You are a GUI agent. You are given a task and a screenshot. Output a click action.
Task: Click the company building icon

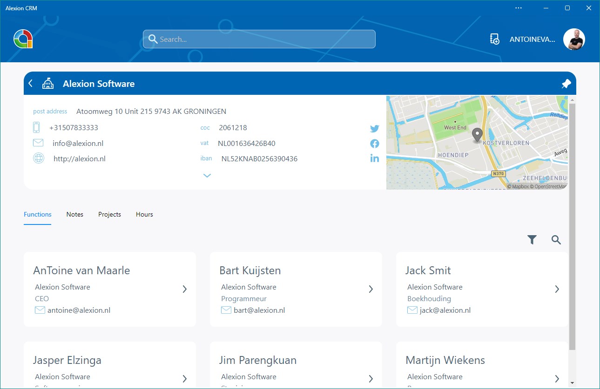tap(48, 84)
